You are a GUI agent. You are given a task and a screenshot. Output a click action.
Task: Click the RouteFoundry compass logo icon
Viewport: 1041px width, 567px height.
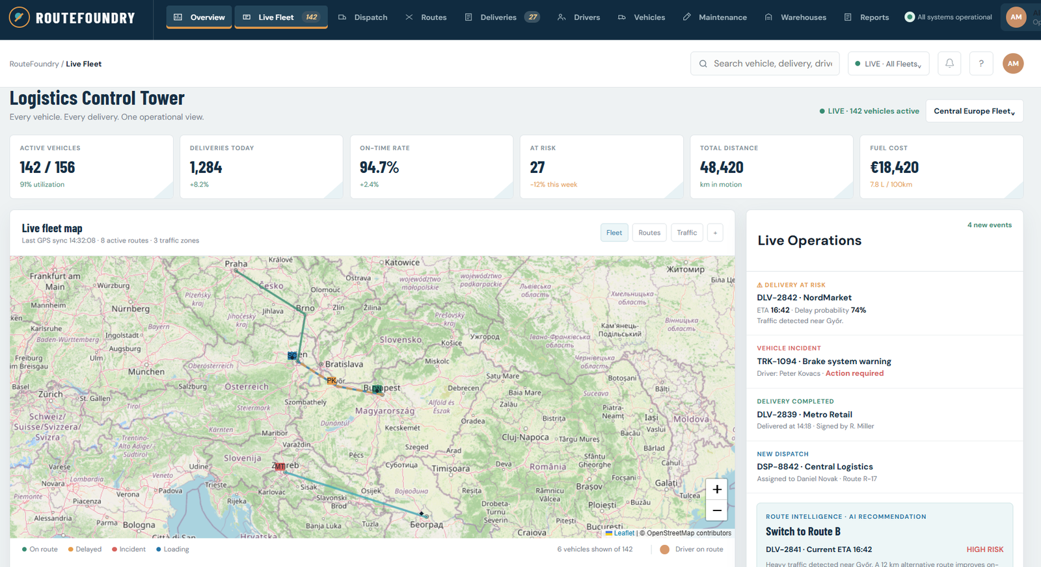click(x=20, y=17)
